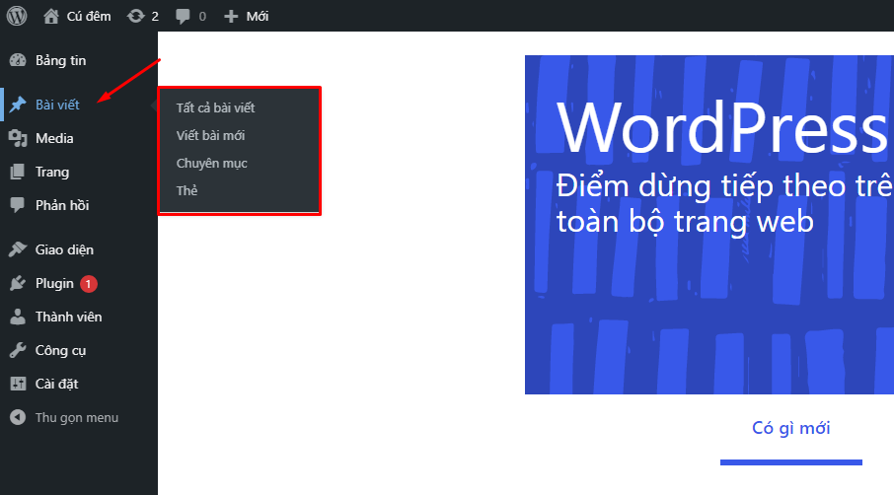Open the comments bubble icon in admin bar
The width and height of the screenshot is (894, 495).
[183, 17]
